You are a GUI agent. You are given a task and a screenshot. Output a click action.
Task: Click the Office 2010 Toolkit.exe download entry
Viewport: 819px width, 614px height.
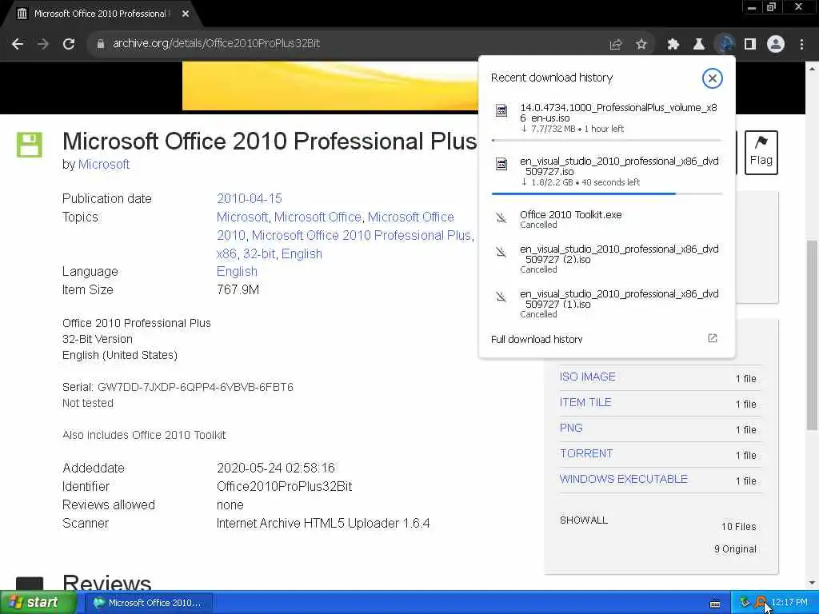tap(606, 219)
